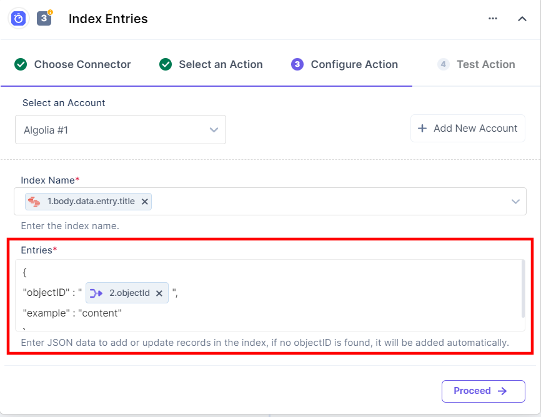Click the numbered circle 3 on Configure Action

coord(297,64)
